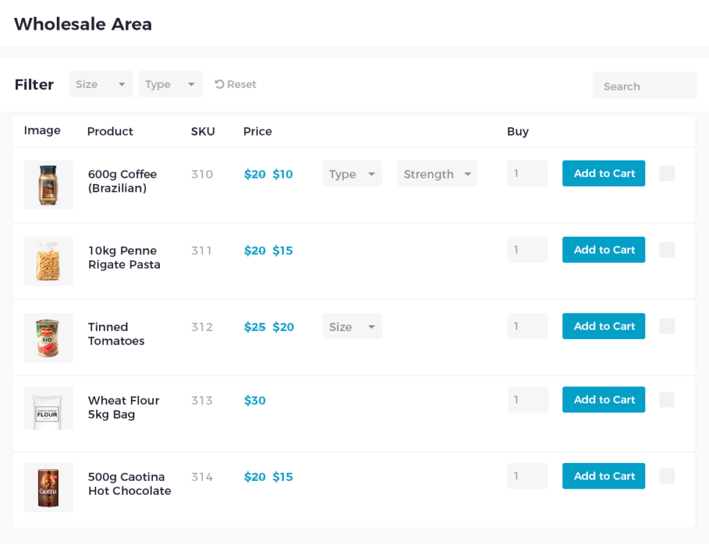This screenshot has width=709, height=544.
Task: Open the Size dropdown for Tinned Tomatoes
Action: tap(352, 326)
